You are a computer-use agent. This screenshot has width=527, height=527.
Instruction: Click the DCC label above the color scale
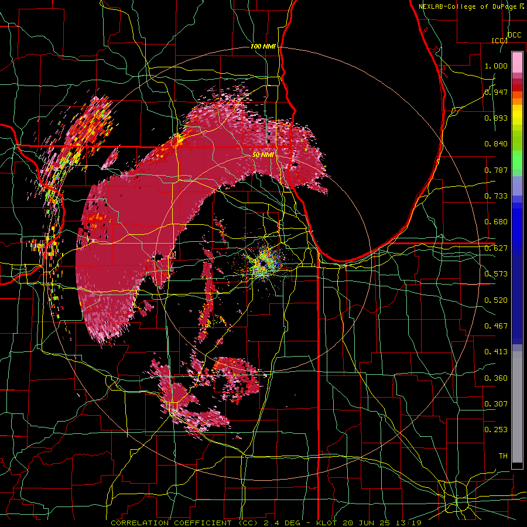point(514,35)
